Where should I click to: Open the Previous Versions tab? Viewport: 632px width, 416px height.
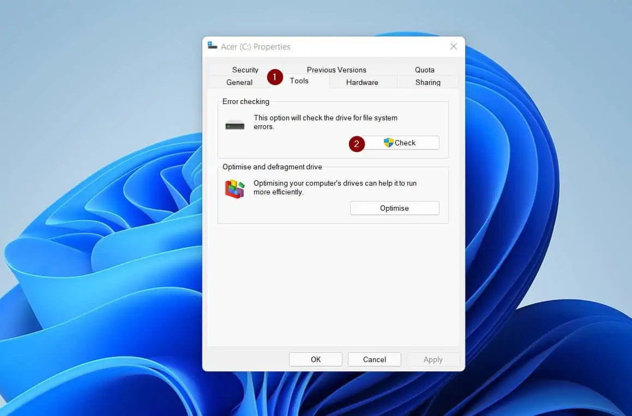pyautogui.click(x=336, y=70)
